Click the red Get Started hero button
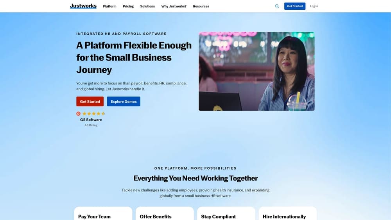Viewport: 391px width, 220px height. [90, 102]
